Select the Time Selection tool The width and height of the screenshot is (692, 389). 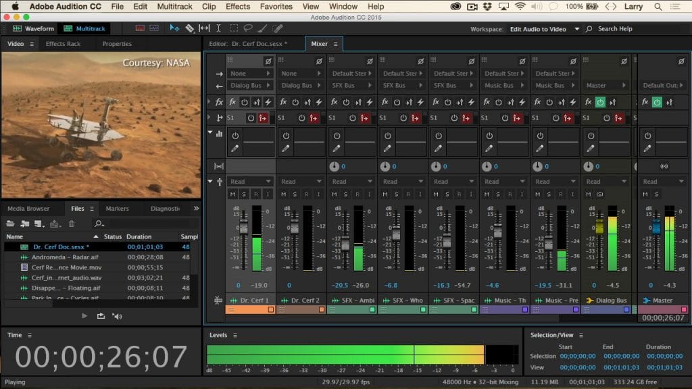pos(218,29)
